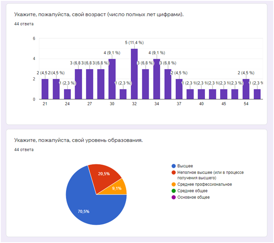Click the 2 (4,5 %) label above age 54

[x=246, y=73]
